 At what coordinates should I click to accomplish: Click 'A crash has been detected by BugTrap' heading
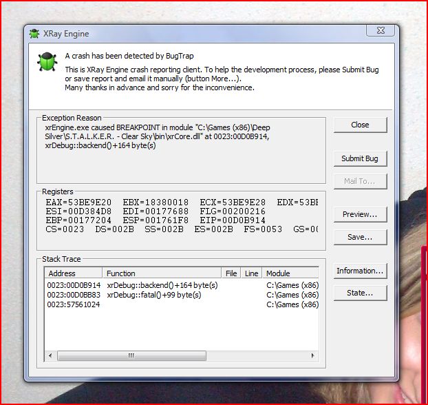[x=129, y=56]
